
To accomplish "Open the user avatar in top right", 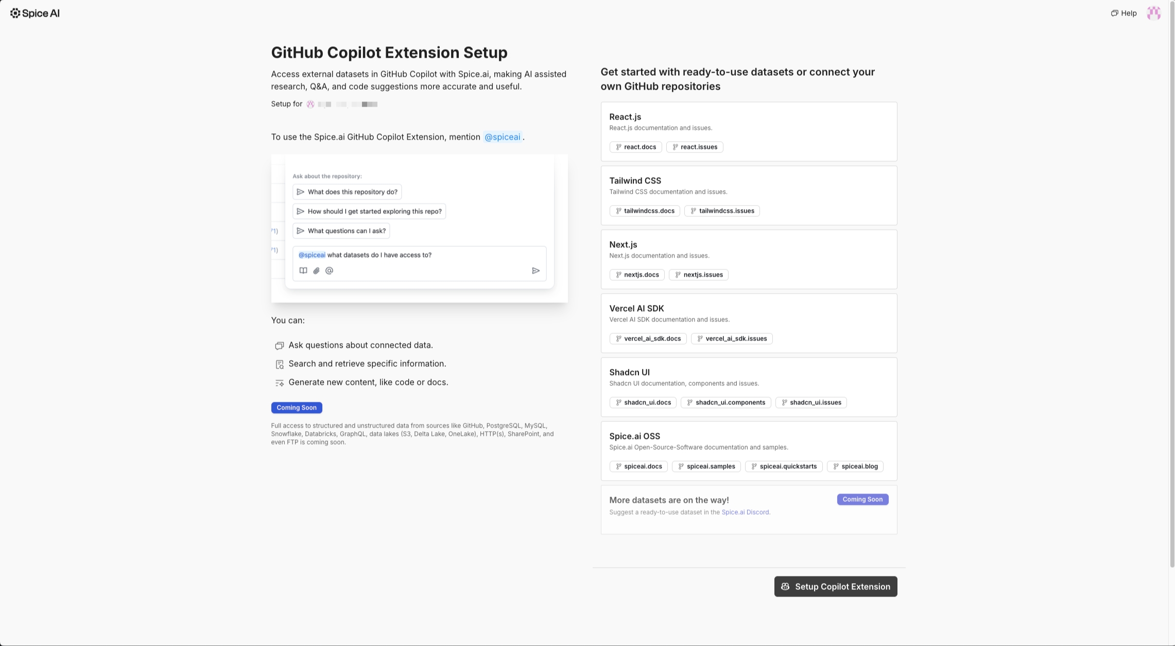I will coord(1154,13).
